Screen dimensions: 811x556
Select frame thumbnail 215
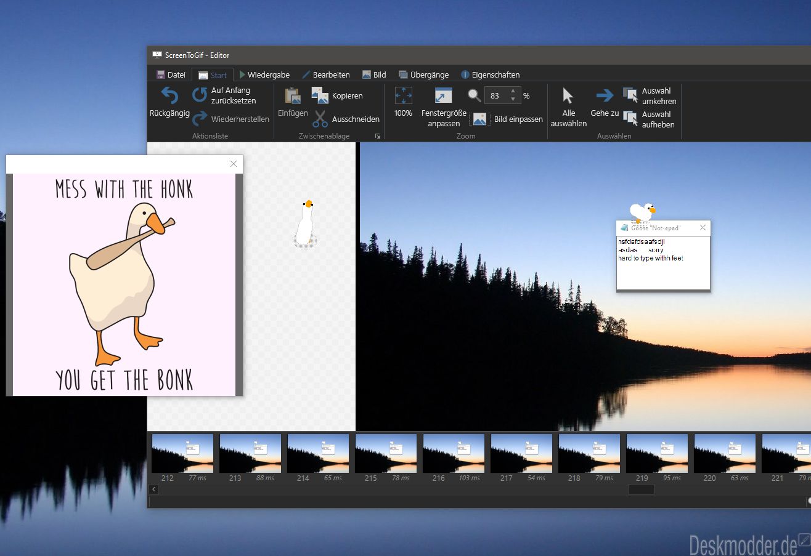click(386, 453)
